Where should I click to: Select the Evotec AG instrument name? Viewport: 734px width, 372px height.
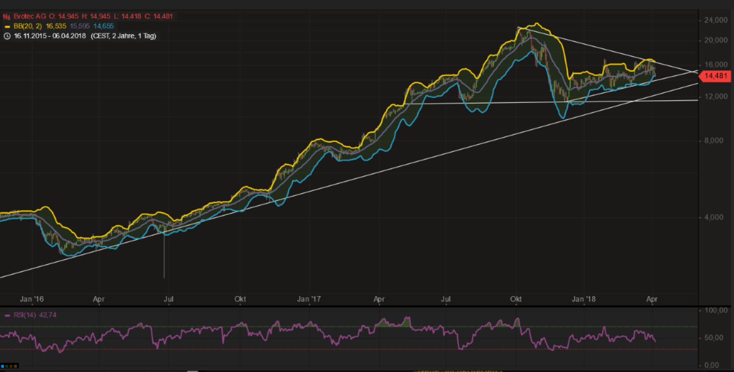pos(30,16)
